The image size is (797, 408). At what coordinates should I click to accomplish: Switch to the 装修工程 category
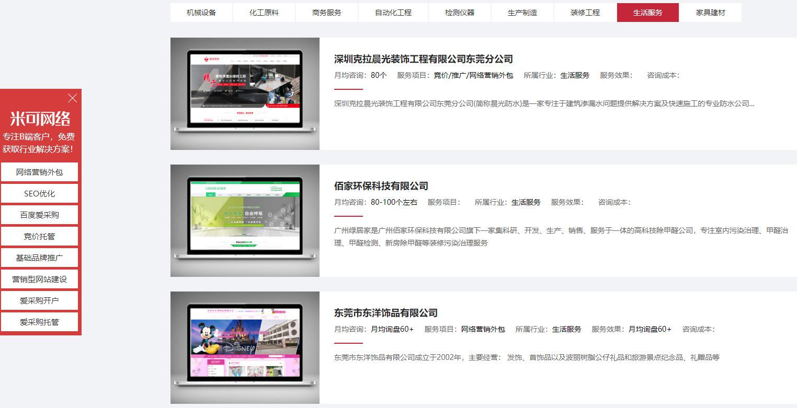pos(585,12)
